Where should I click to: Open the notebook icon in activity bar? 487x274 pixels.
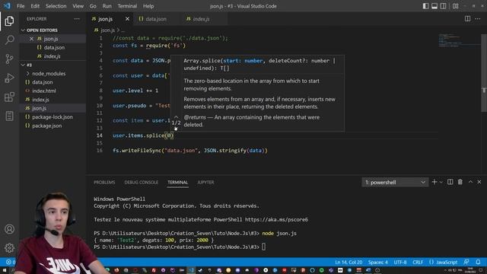tap(9, 116)
